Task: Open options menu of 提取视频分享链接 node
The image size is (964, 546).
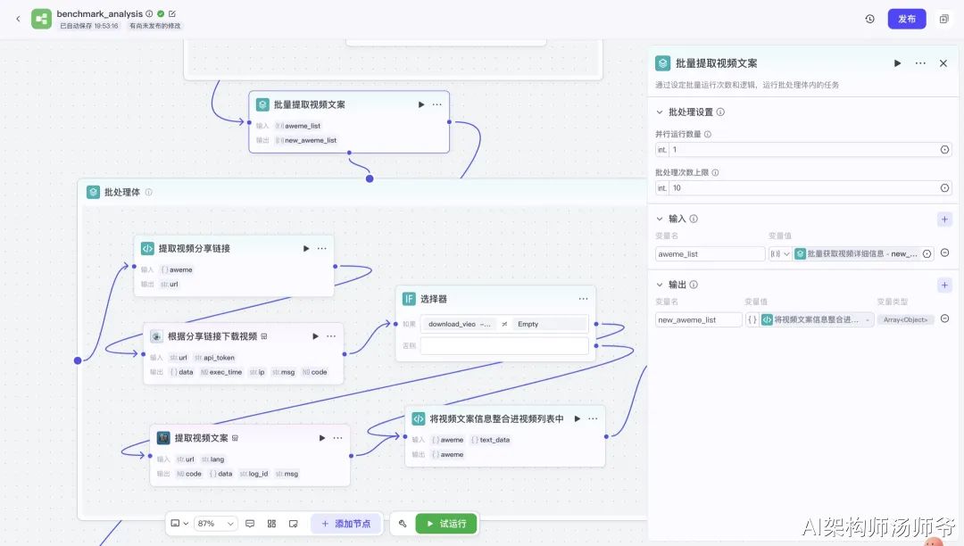Action: click(x=321, y=249)
